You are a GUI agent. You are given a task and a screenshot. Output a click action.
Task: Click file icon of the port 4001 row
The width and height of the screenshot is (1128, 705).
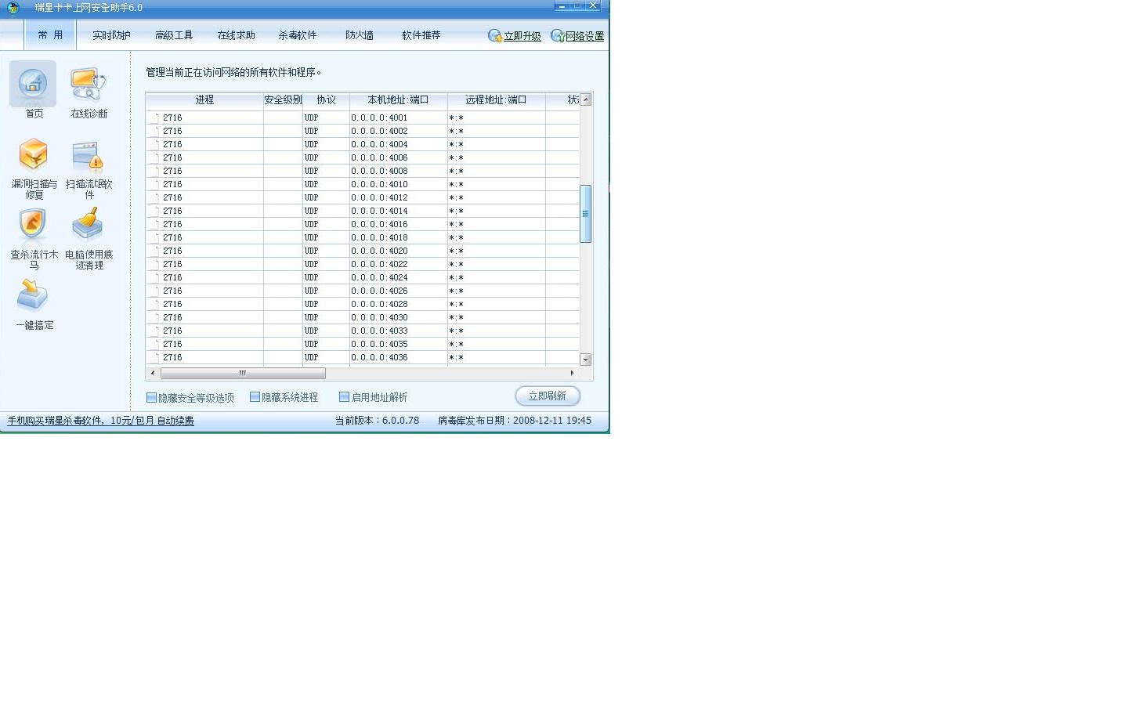(x=156, y=117)
